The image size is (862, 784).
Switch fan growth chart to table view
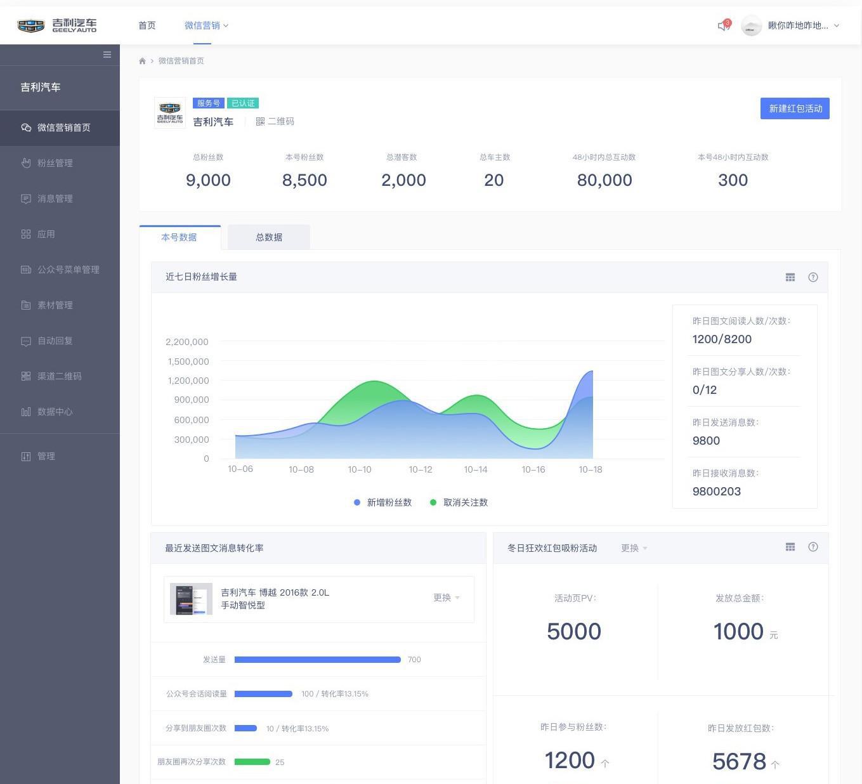click(x=790, y=277)
